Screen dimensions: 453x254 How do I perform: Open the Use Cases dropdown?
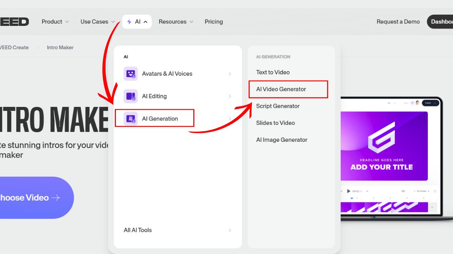tap(98, 22)
